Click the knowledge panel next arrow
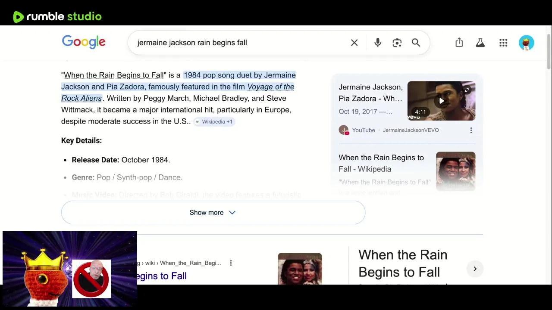This screenshot has width=552, height=310. (x=475, y=269)
